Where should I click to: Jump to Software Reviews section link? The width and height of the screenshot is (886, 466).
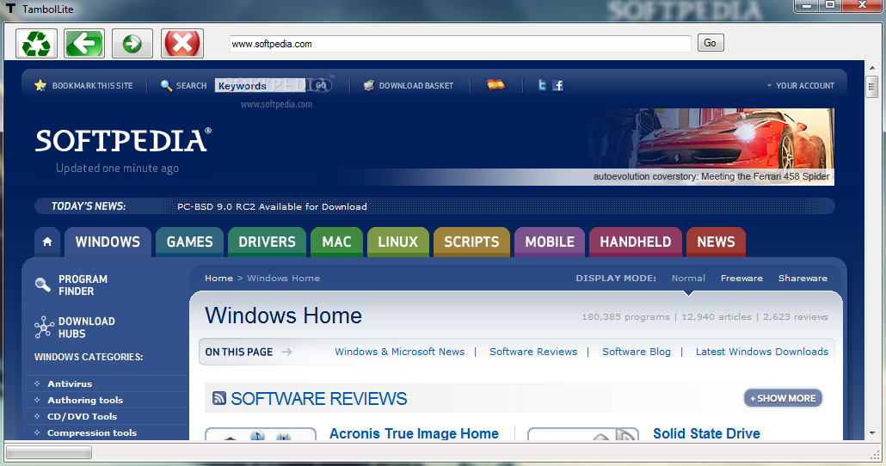click(x=533, y=352)
